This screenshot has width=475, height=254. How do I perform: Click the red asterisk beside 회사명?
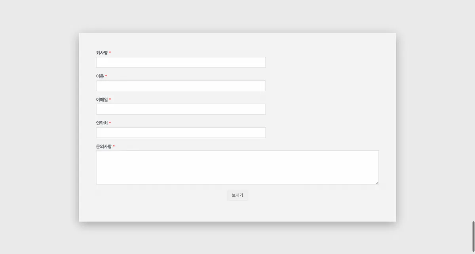[110, 53]
